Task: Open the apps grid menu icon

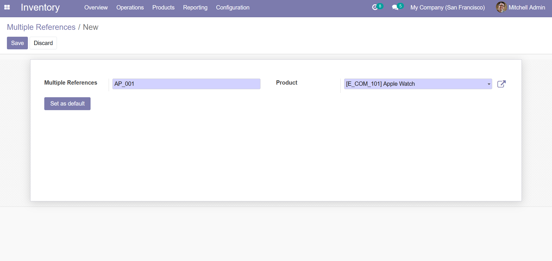Action: [x=7, y=7]
